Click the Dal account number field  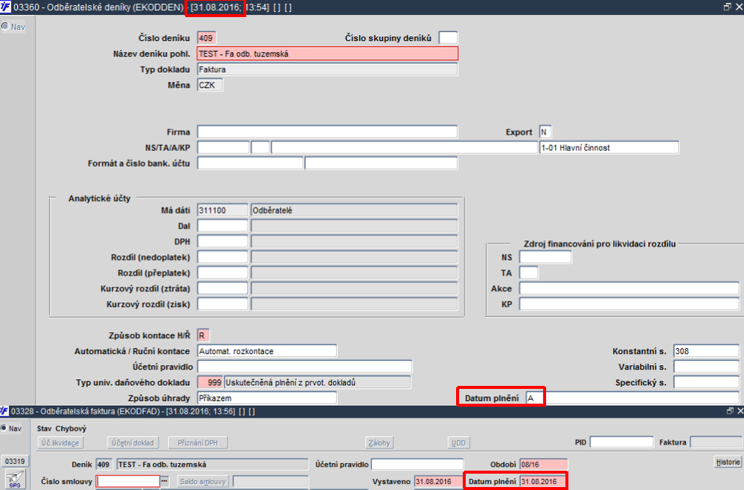(x=222, y=226)
